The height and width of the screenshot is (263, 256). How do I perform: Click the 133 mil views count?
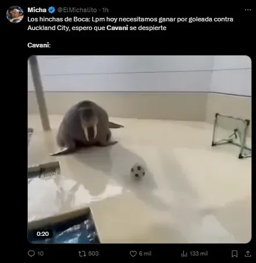[199, 254]
